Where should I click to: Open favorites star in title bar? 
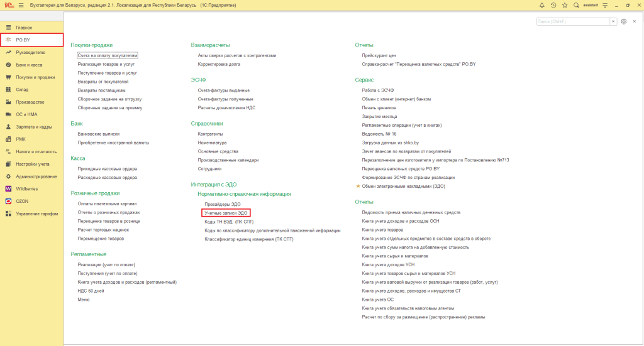coord(564,5)
